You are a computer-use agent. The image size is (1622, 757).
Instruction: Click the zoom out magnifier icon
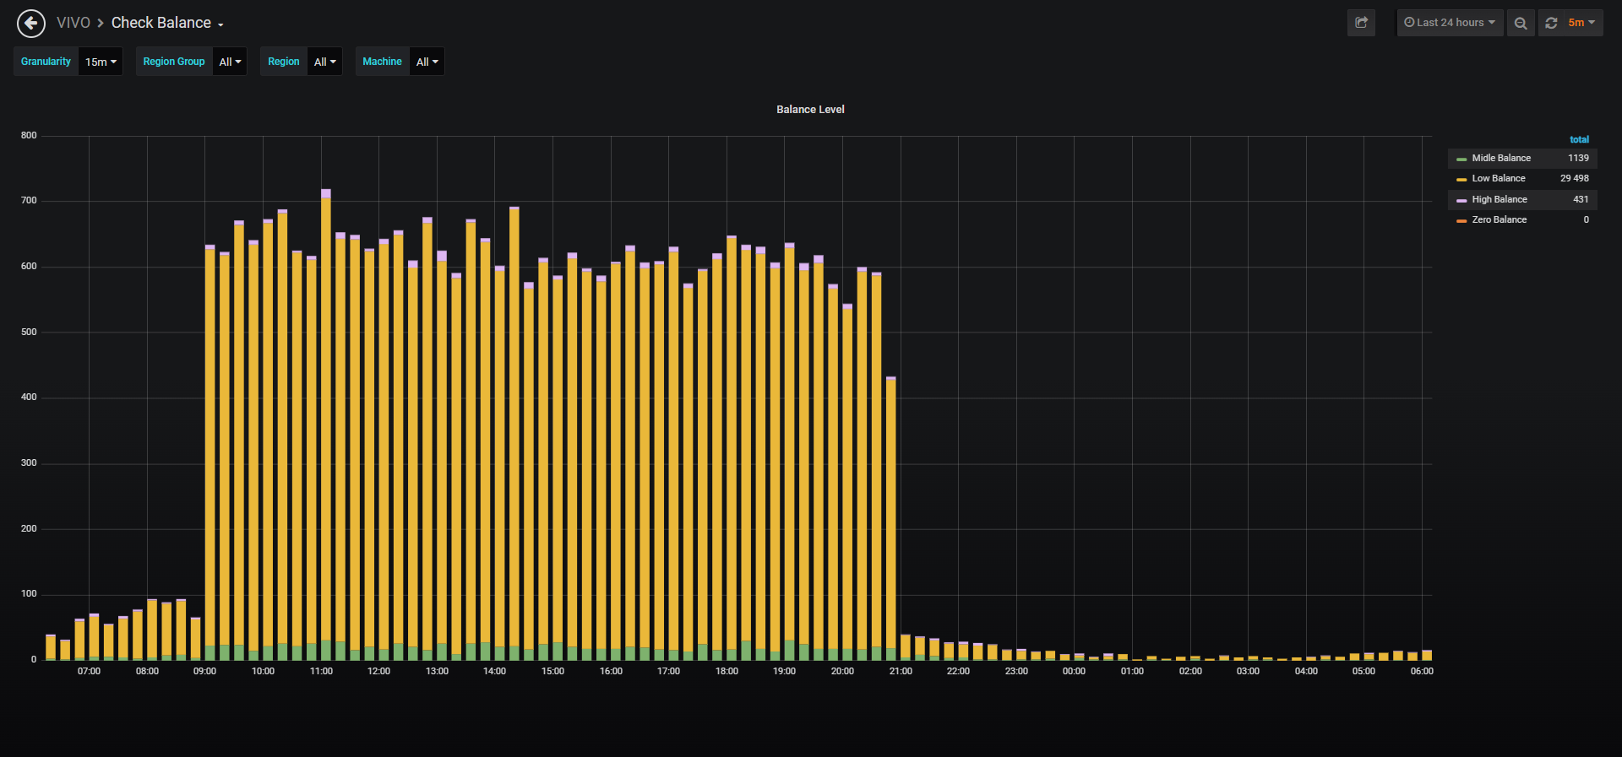(x=1521, y=23)
